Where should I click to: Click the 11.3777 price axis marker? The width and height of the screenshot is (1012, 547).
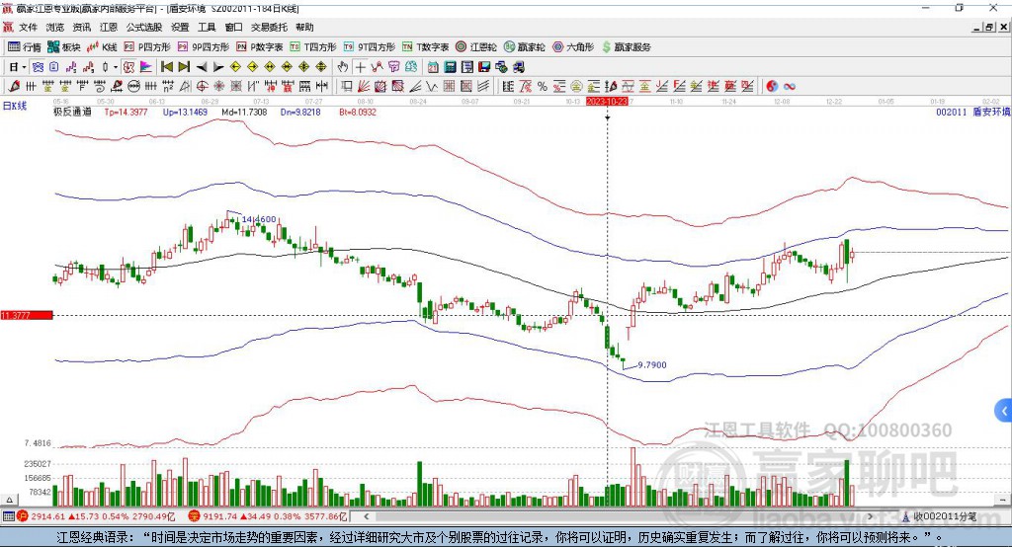[x=27, y=315]
